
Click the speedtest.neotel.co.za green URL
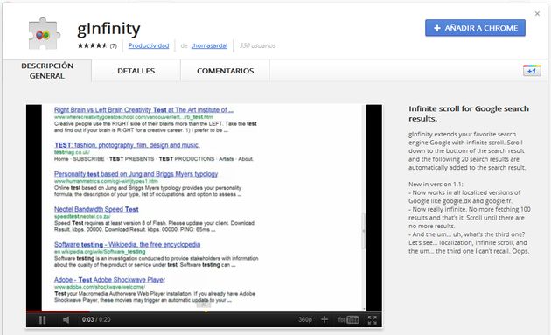[x=82, y=216]
